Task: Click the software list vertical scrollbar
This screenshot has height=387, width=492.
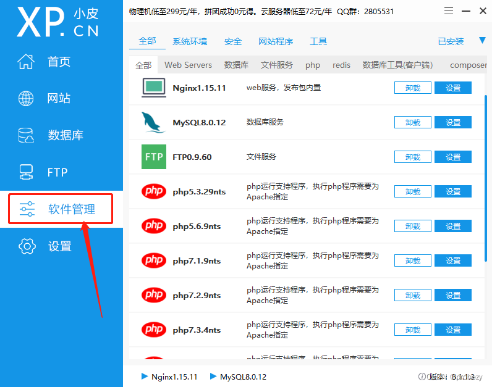Action: tap(486, 178)
